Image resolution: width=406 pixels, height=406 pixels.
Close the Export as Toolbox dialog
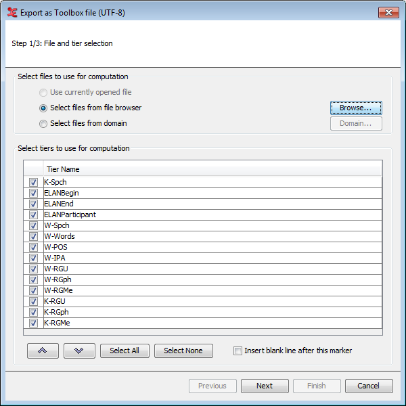coord(388,12)
